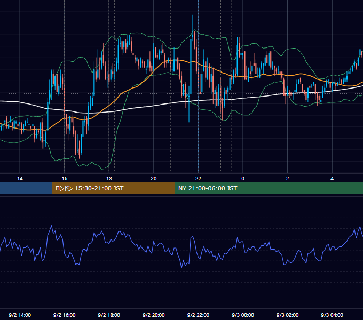Screen dimensions: 363x320
Task: Click the 0 hour label on price chart axis
Action: click(x=243, y=179)
